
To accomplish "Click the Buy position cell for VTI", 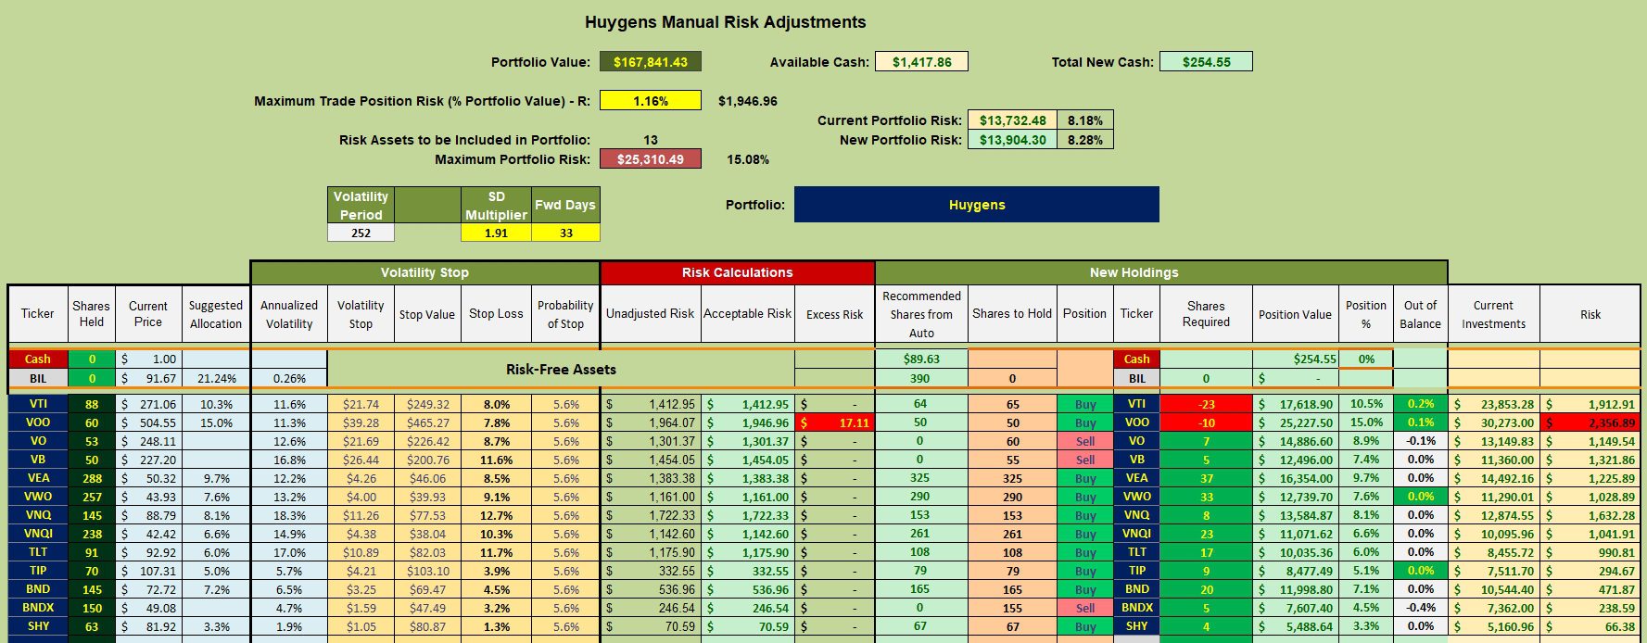I will point(1085,404).
